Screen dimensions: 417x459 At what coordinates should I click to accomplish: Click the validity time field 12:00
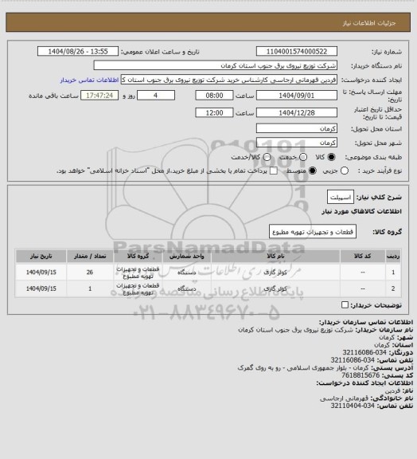coord(214,112)
